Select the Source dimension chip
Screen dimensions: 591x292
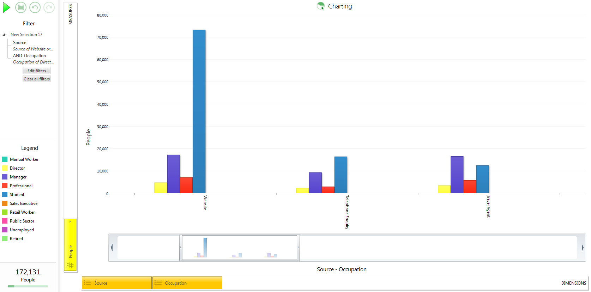(x=117, y=283)
